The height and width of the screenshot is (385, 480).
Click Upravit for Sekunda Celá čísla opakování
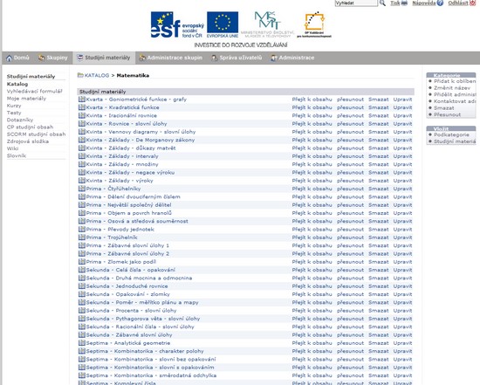pos(402,270)
